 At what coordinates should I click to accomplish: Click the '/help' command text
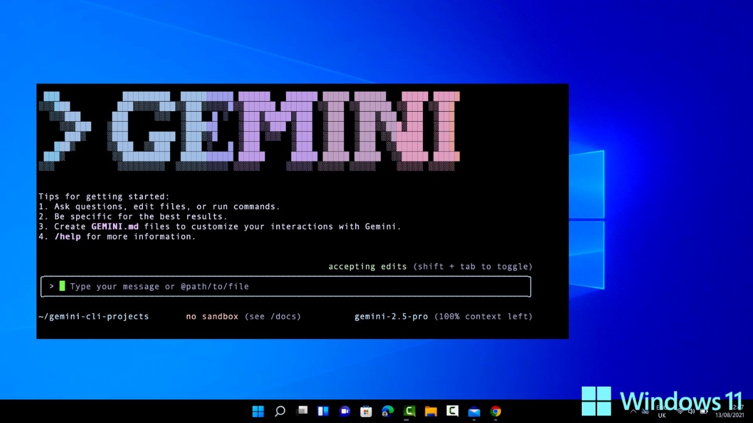(68, 237)
